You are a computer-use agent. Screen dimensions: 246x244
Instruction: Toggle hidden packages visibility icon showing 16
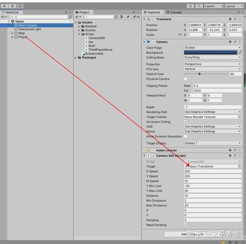(136, 17)
